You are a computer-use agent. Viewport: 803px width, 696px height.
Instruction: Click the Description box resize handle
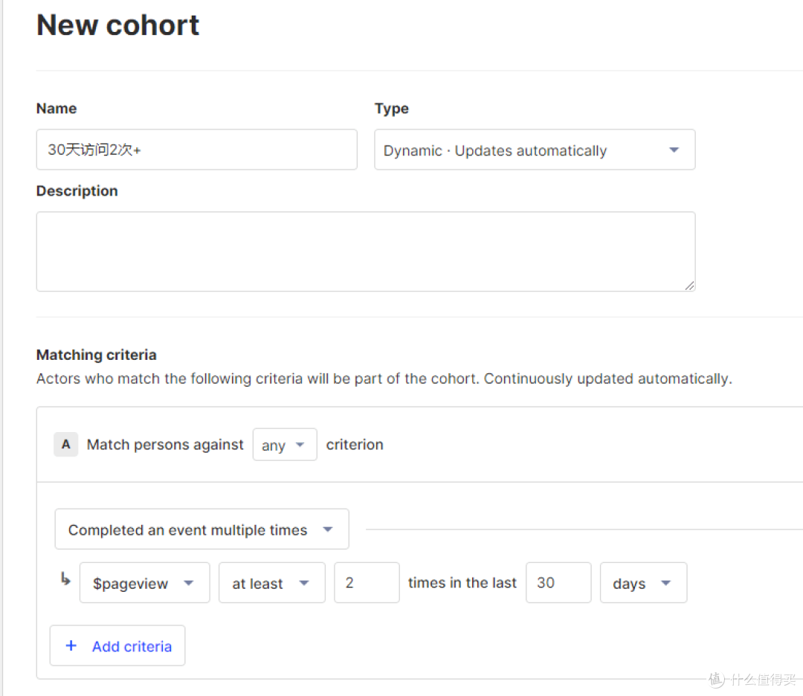click(x=689, y=285)
